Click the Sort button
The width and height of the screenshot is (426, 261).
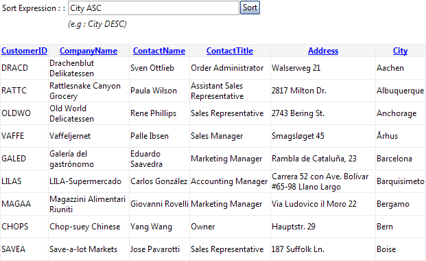[x=250, y=8]
